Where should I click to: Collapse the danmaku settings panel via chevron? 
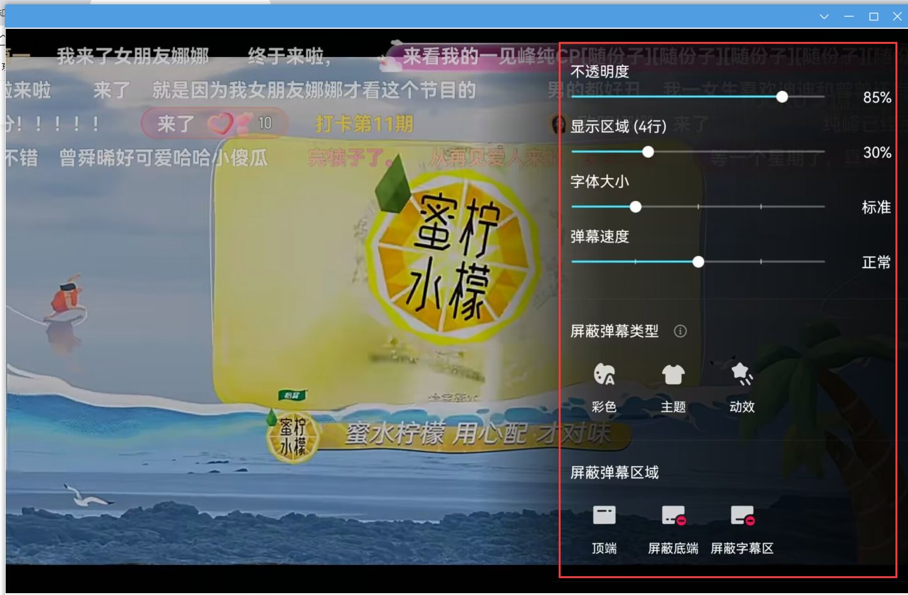(x=823, y=17)
